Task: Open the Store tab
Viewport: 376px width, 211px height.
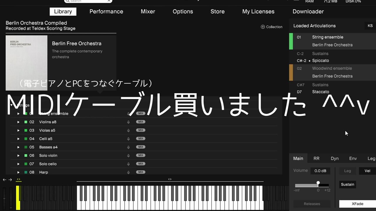Action: [x=218, y=11]
